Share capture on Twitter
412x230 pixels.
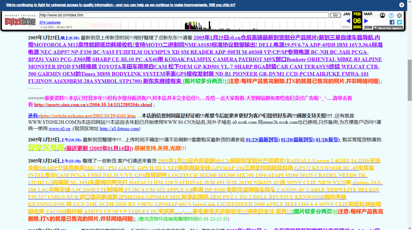click(x=399, y=22)
